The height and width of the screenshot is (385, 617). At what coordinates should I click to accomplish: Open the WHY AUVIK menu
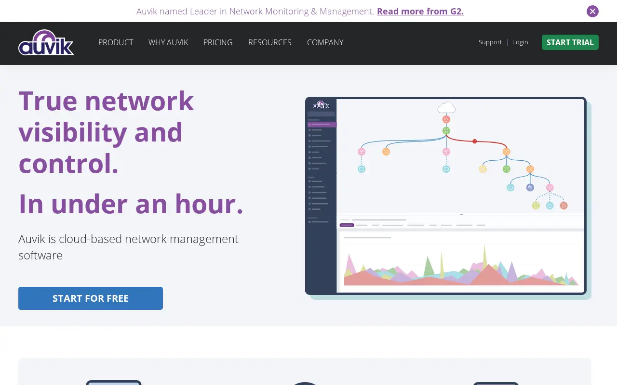coord(168,42)
